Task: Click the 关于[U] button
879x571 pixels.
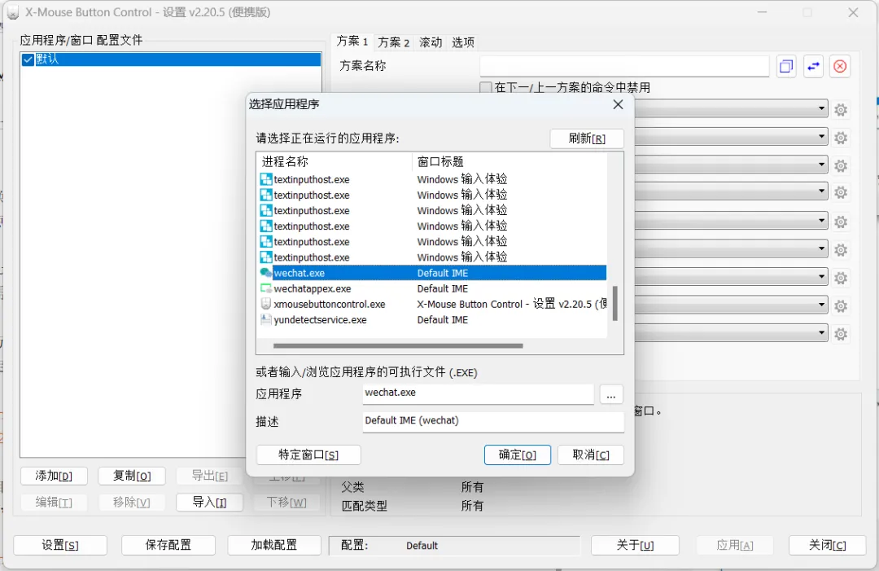Action: tap(635, 545)
